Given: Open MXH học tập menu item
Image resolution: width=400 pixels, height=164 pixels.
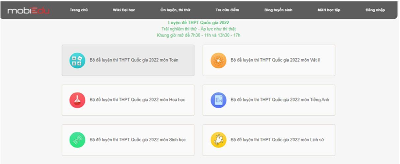Looking at the screenshot, I should click(329, 10).
